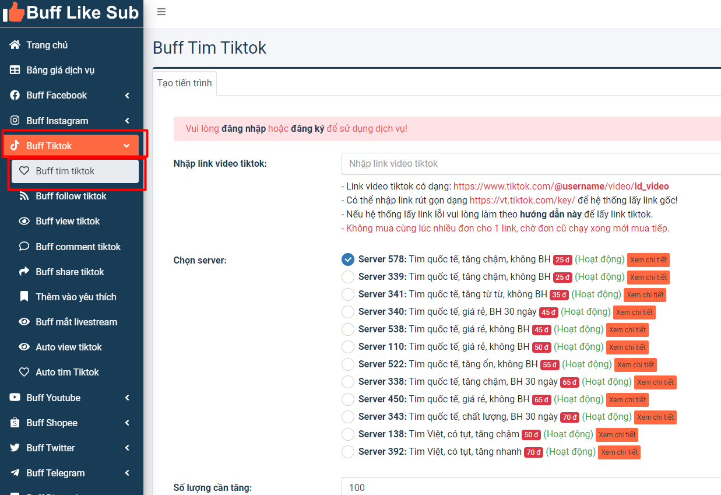The height and width of the screenshot is (495, 721).
Task: View details for Server 578
Action: coord(648,259)
